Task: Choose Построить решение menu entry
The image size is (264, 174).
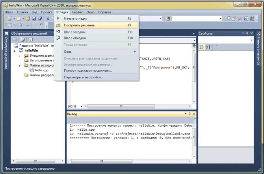Action: [97, 25]
